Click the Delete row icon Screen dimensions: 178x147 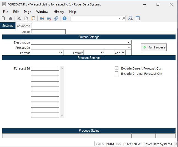coord(49,18)
